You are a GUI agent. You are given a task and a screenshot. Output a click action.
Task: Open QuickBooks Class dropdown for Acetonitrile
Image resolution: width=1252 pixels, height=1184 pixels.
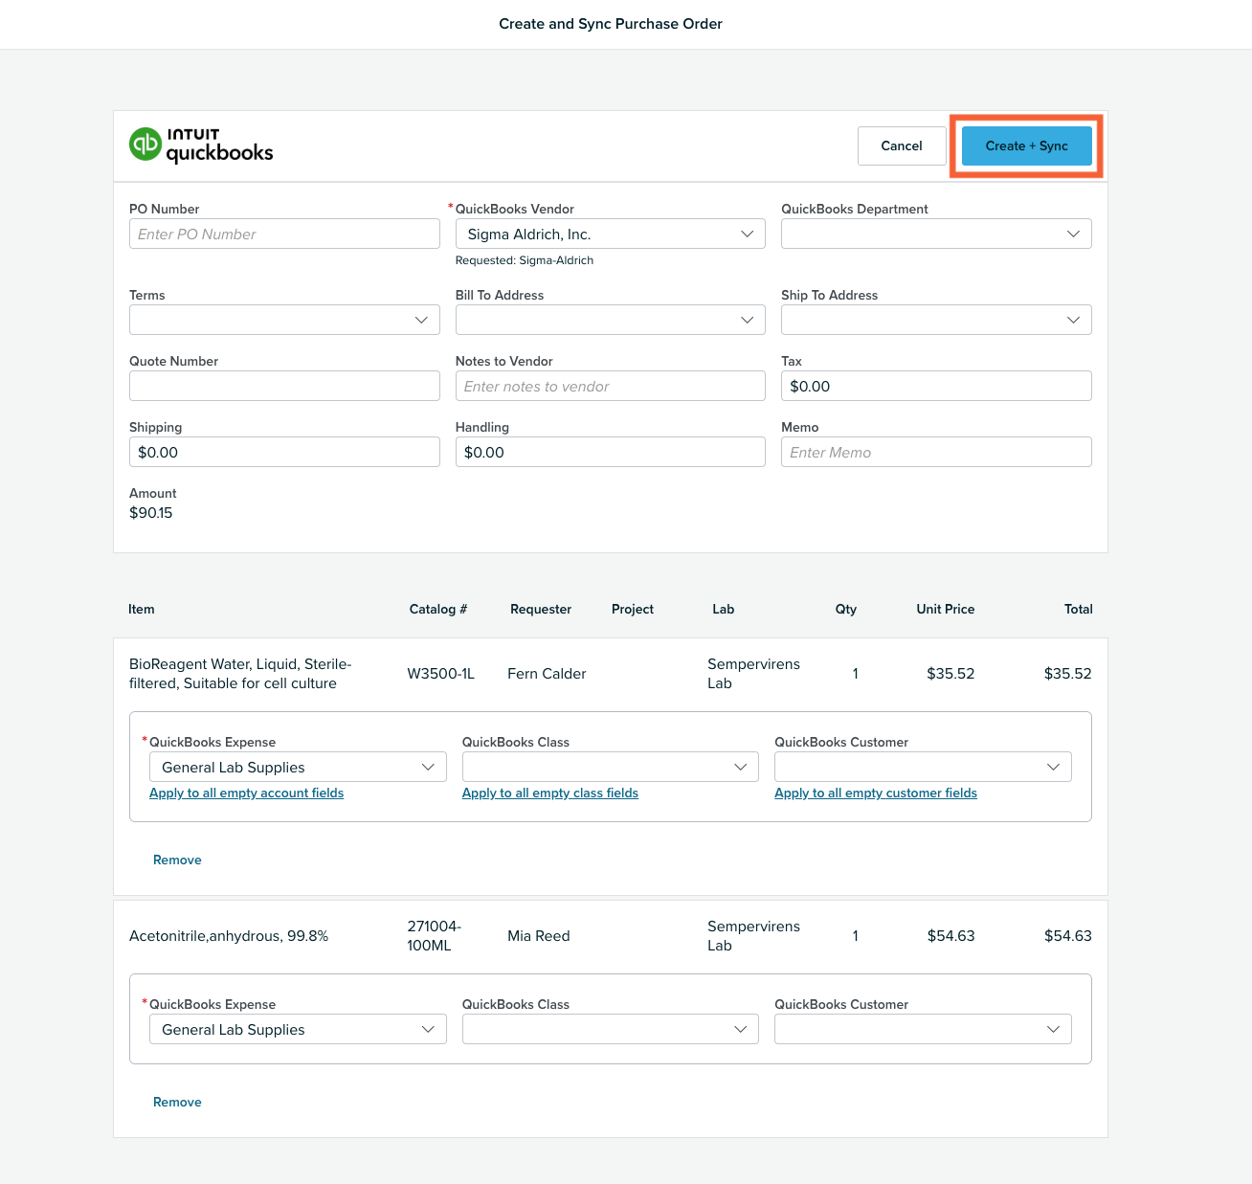click(610, 1029)
